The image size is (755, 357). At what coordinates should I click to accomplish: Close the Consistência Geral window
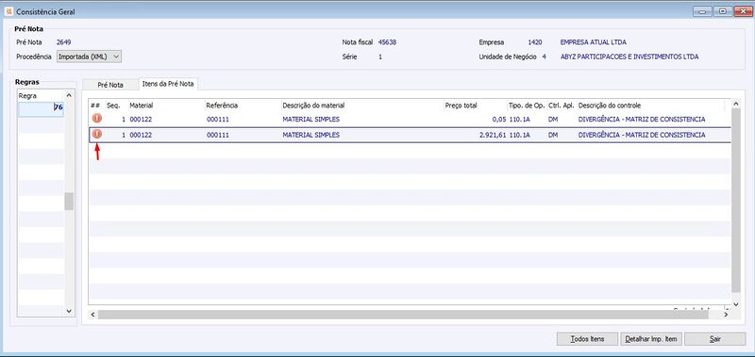point(744,11)
